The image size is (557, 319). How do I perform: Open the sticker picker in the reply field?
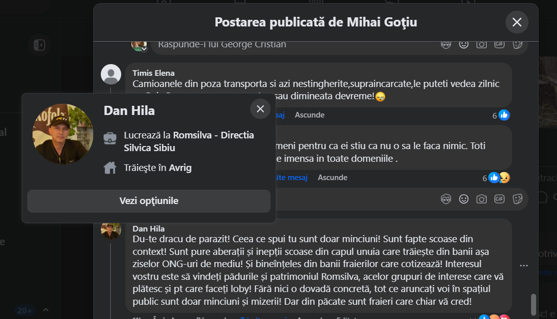(518, 44)
